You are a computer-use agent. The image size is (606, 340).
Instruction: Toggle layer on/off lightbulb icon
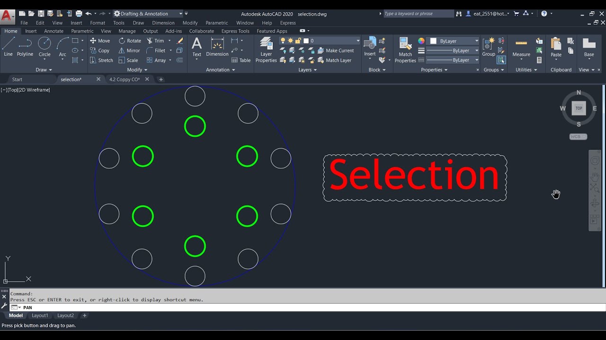[283, 41]
